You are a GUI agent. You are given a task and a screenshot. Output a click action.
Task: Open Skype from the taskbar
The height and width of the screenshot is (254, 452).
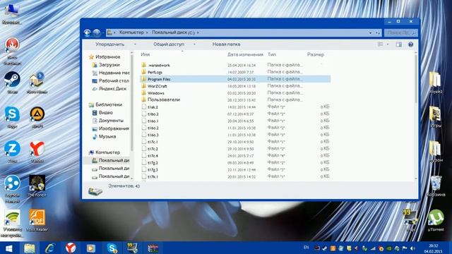click(112, 248)
